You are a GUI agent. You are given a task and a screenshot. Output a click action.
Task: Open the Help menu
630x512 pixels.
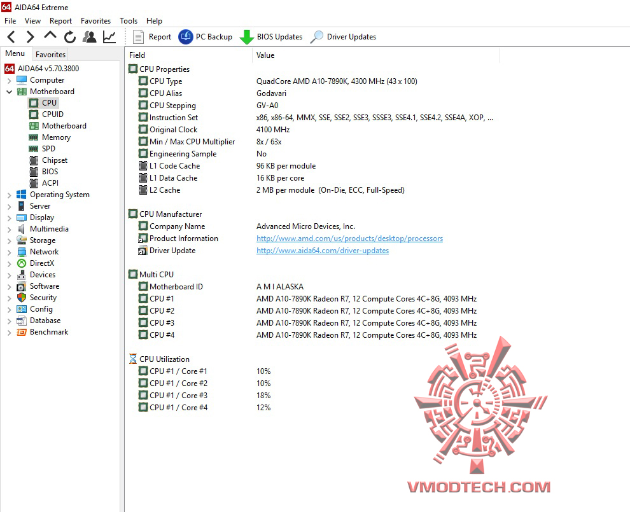pos(154,21)
